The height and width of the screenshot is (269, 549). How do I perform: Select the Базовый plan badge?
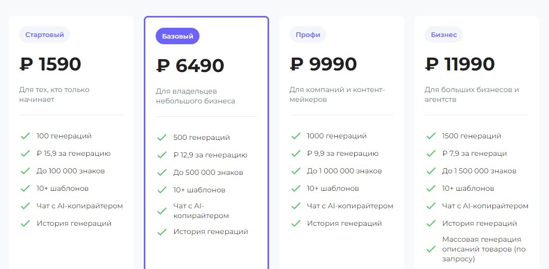click(x=177, y=37)
